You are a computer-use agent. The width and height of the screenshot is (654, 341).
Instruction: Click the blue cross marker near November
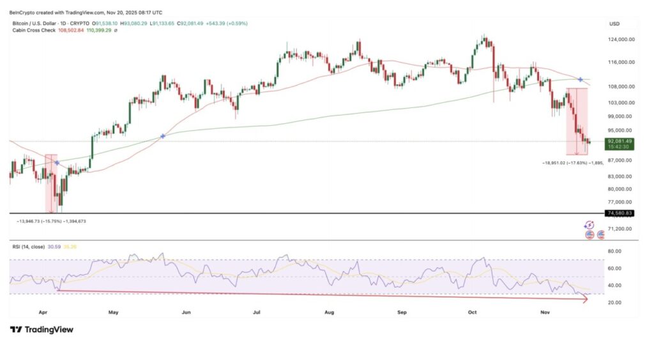tap(581, 79)
